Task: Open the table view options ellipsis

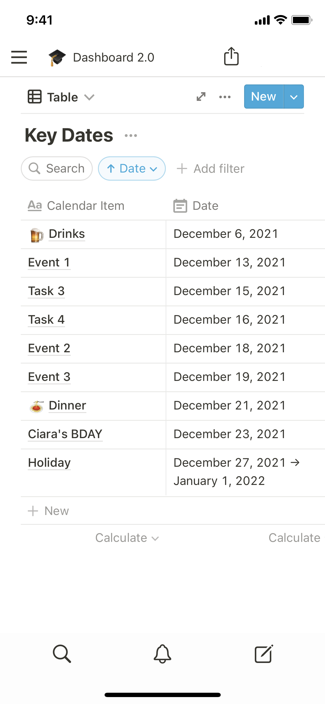Action: click(225, 97)
